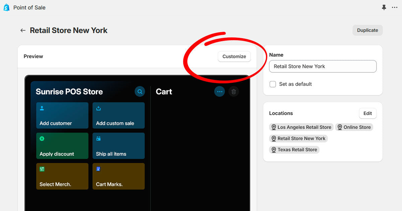Open the Cart more options menu
The image size is (402, 211).
pos(219,91)
